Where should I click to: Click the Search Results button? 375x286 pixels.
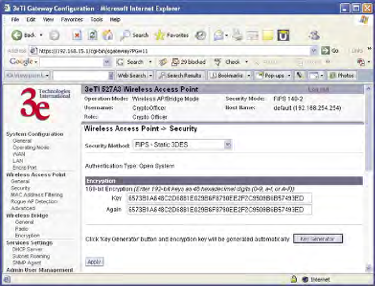[181, 76]
